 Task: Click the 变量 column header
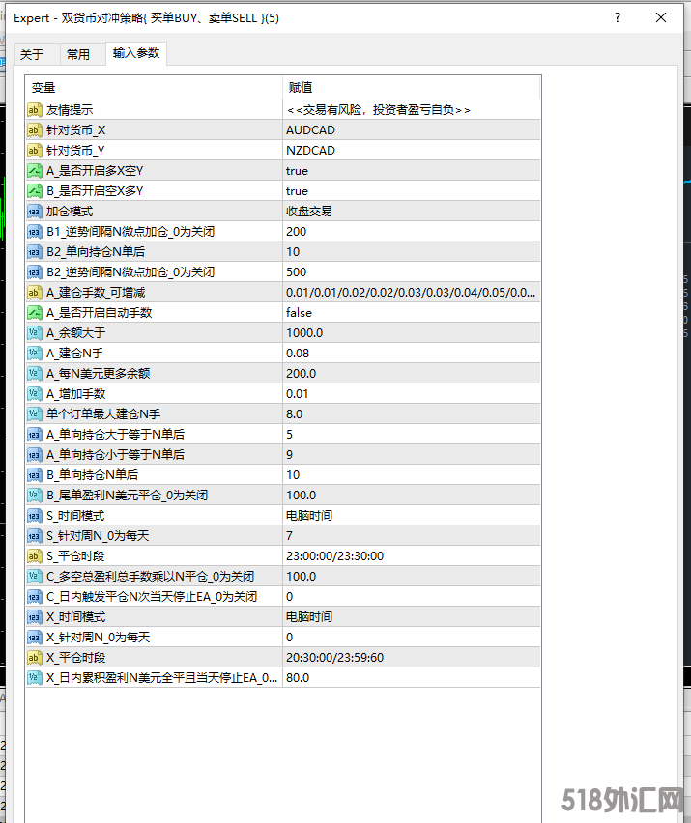click(x=154, y=87)
